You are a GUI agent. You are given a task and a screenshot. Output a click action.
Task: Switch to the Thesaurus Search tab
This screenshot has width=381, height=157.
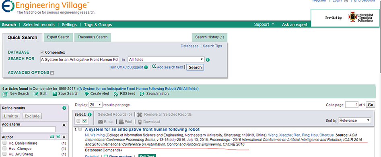[x=93, y=37]
